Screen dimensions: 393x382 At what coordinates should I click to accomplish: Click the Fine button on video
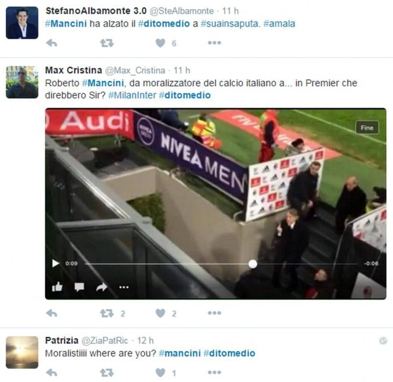[x=367, y=128]
